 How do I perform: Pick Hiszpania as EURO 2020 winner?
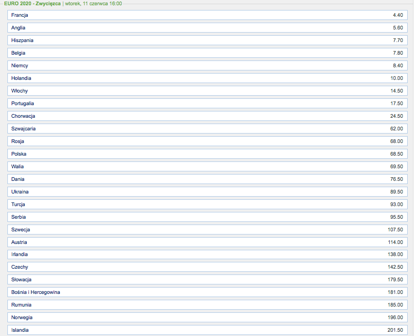pyautogui.click(x=207, y=40)
